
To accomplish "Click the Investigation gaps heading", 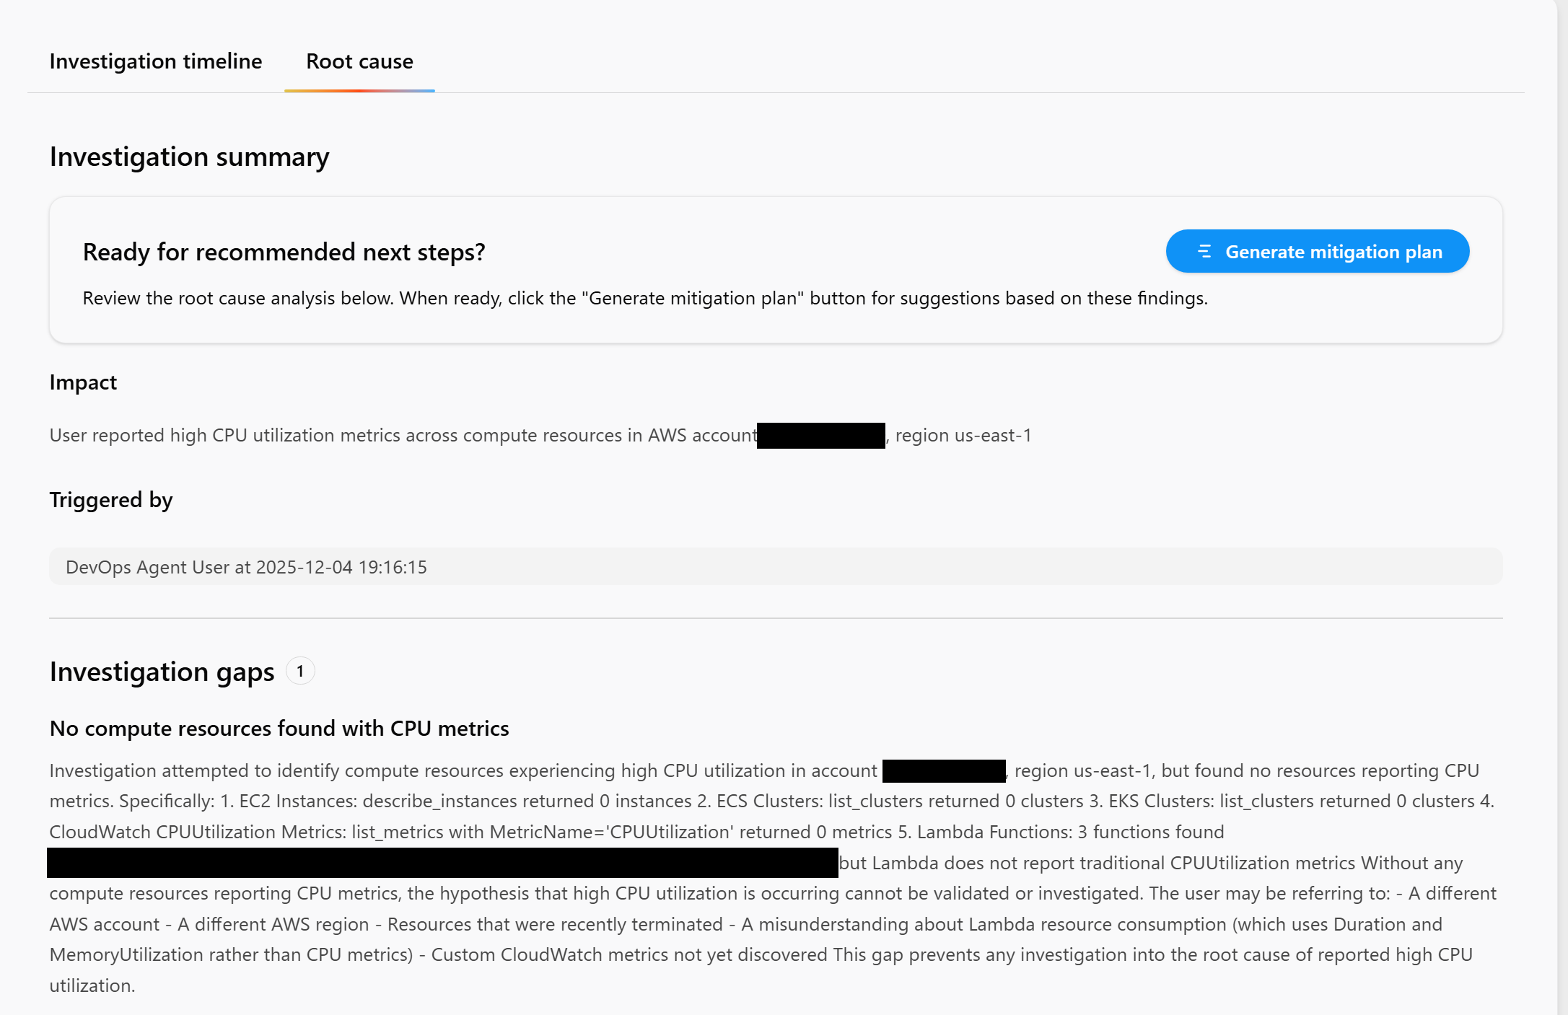I will [162, 672].
